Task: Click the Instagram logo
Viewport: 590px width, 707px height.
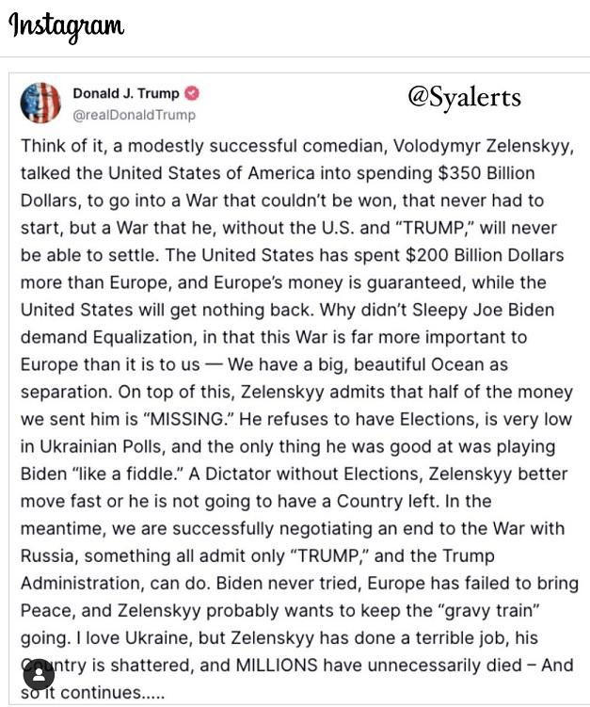Action: [x=66, y=26]
